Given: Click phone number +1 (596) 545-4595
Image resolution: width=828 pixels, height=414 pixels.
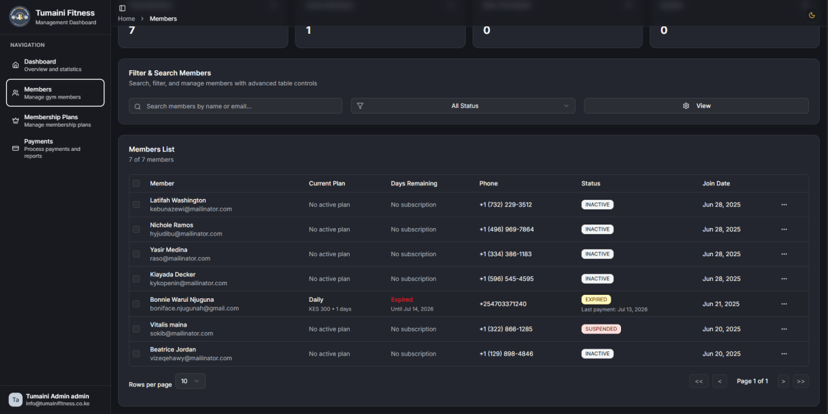Looking at the screenshot, I should (506, 279).
